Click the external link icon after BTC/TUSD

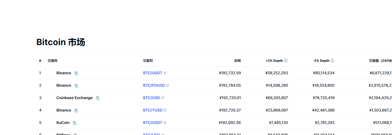[x=165, y=110]
